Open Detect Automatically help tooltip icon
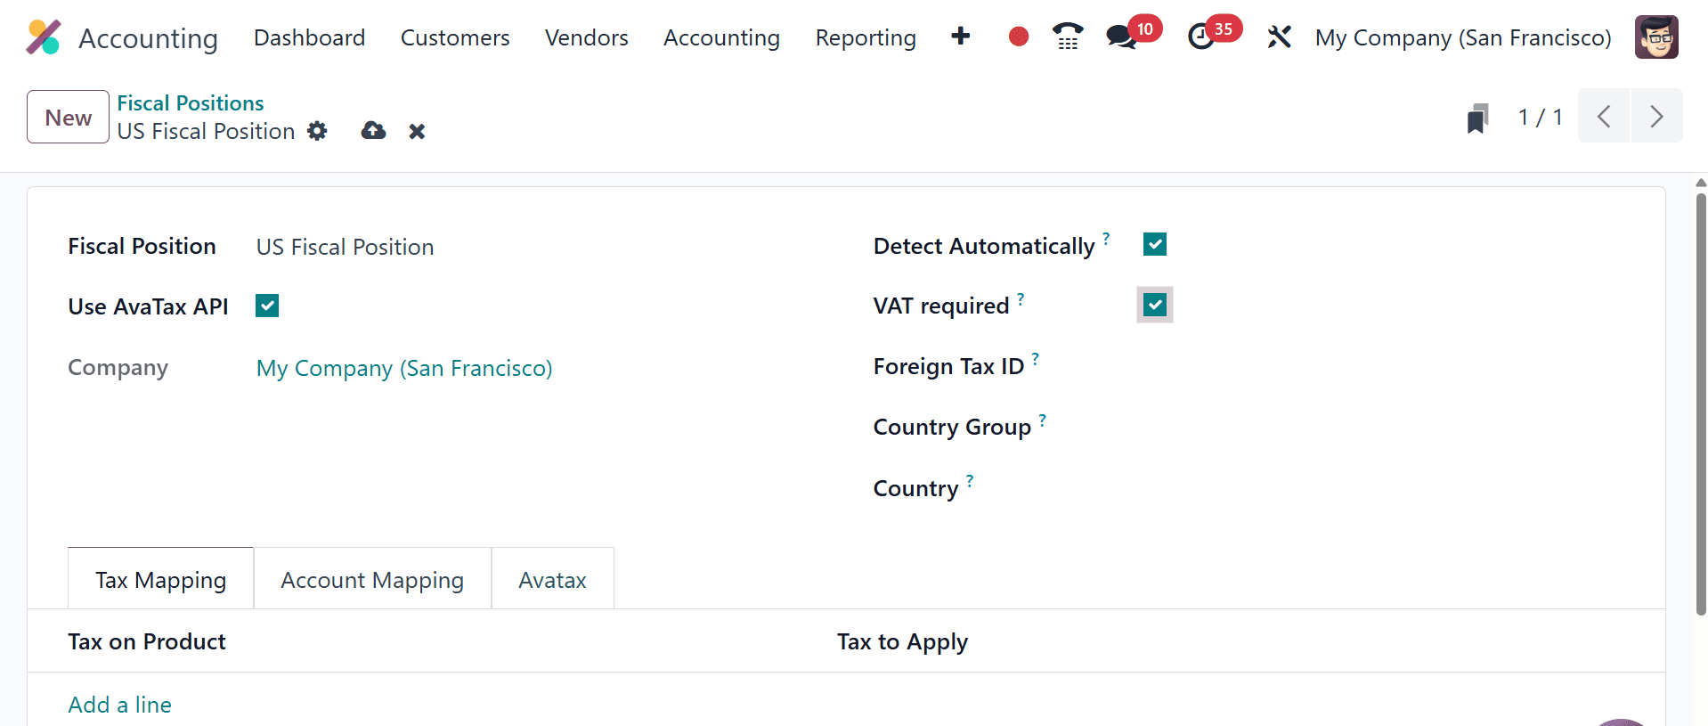 click(x=1106, y=238)
